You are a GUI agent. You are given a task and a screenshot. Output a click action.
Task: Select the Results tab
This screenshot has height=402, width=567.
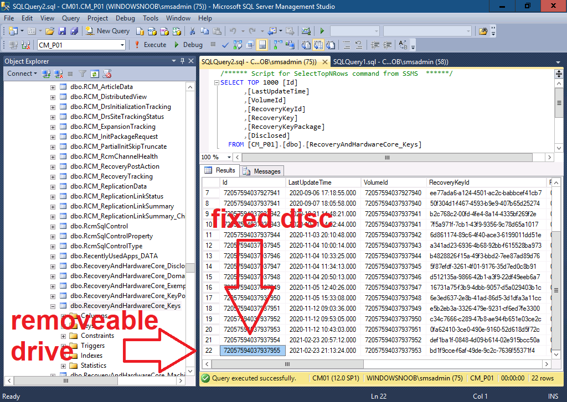220,170
